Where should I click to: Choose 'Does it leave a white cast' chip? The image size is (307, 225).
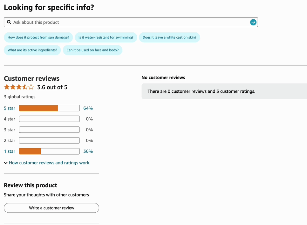[x=169, y=37]
